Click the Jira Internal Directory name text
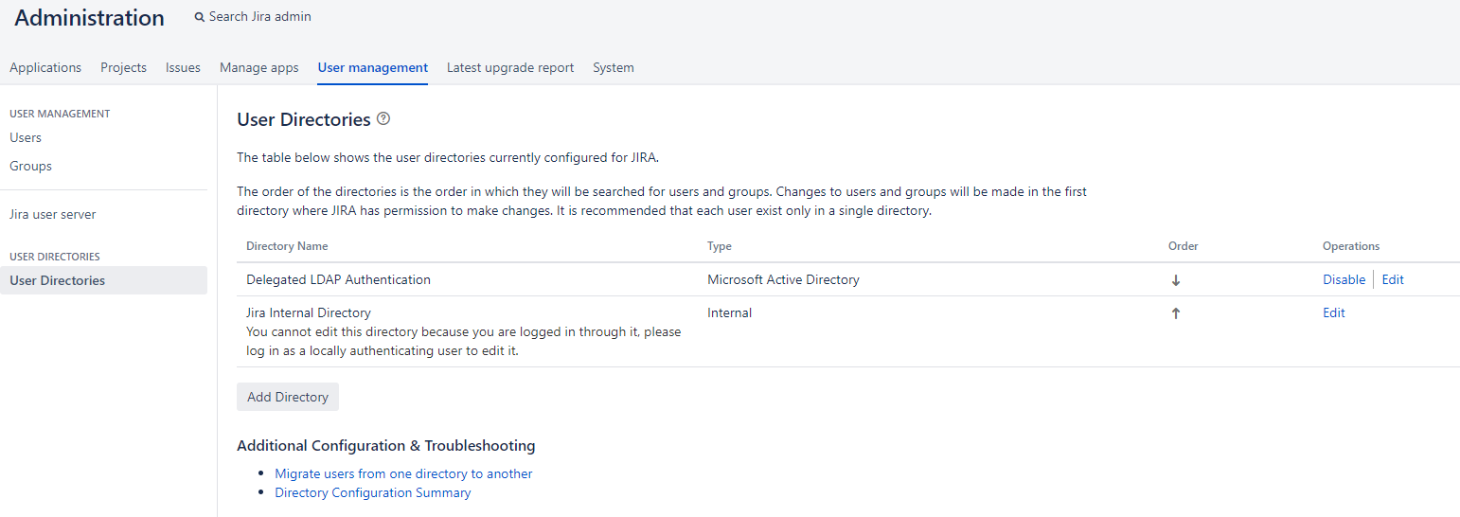Image resolution: width=1460 pixels, height=517 pixels. pos(309,312)
